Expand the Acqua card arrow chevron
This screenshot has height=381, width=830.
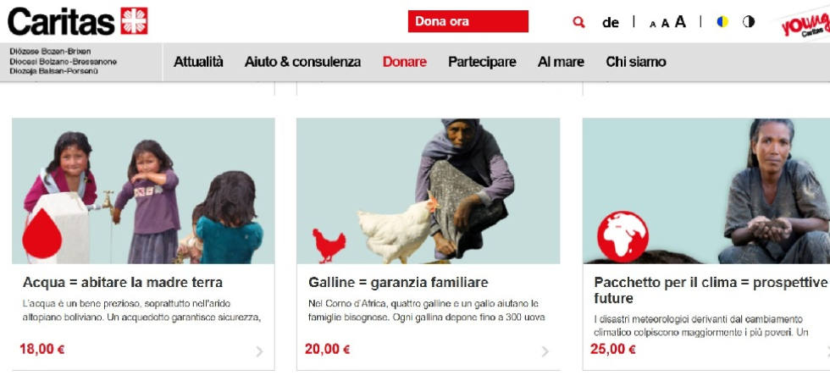[259, 351]
